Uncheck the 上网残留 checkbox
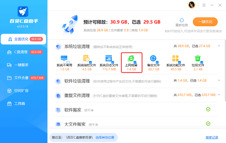The width and height of the screenshot is (226, 143). tap(135, 62)
